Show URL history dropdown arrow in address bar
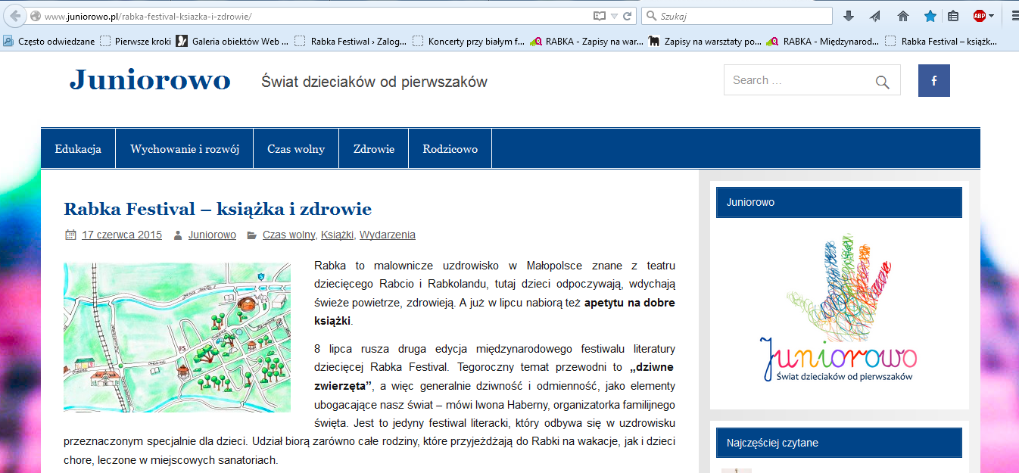Screen dimensions: 1019x473 click(x=615, y=16)
